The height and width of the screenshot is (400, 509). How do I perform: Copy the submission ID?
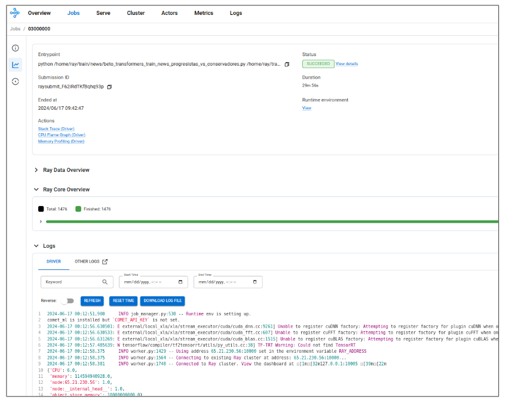[x=109, y=87]
